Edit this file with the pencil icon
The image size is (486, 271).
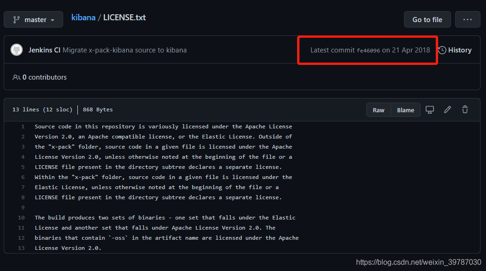pyautogui.click(x=447, y=110)
